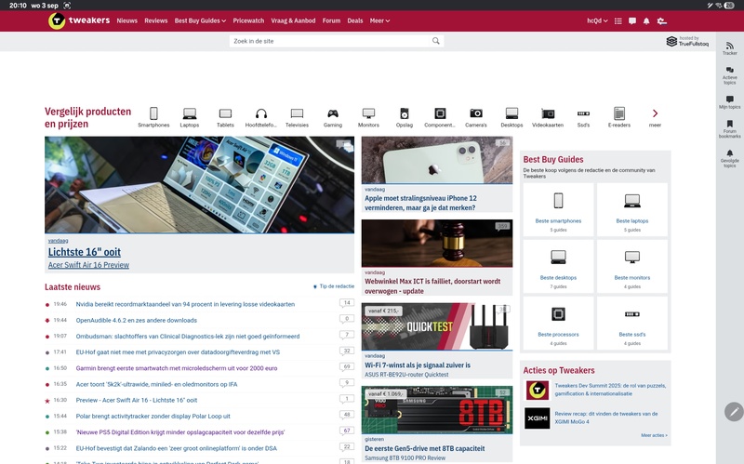Image resolution: width=744 pixels, height=464 pixels.
Task: Open the Beste smartphones guide tile
Action: point(558,210)
